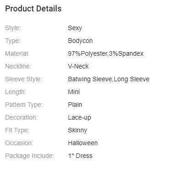This screenshot has width=194, height=173.
Task: Click the Length label
Action: click(x=16, y=92)
